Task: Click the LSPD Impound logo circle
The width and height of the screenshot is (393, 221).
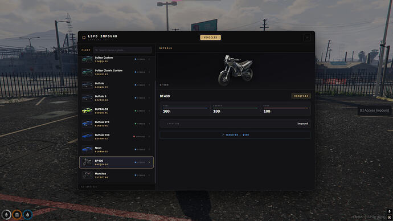Action: (84, 38)
